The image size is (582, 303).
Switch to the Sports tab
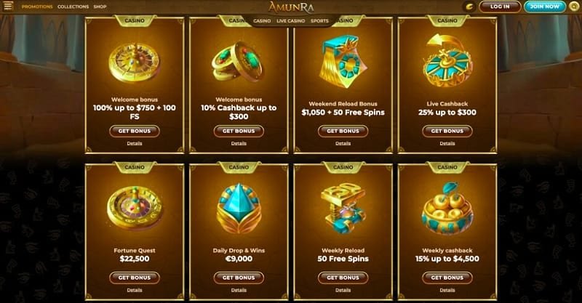point(319,21)
